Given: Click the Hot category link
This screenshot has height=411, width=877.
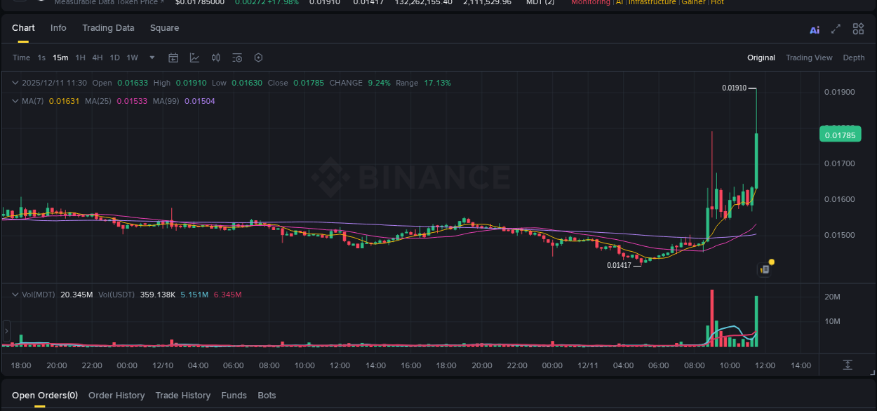Looking at the screenshot, I should tap(718, 2).
